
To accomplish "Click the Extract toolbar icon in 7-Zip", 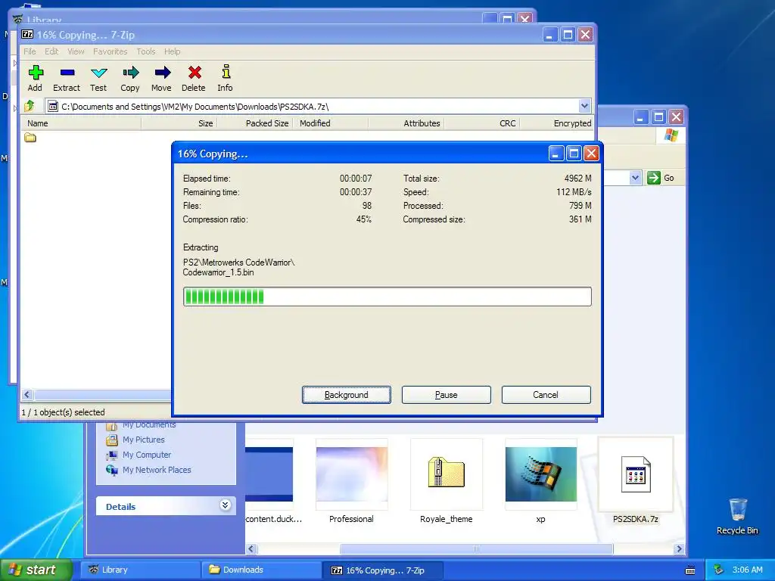I will (x=67, y=78).
